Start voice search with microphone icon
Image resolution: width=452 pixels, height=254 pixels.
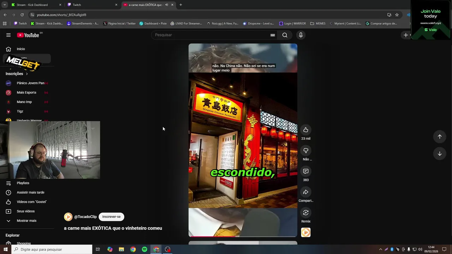pos(301,35)
